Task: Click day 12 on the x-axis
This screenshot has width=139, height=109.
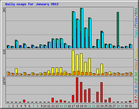Action: 53,106
